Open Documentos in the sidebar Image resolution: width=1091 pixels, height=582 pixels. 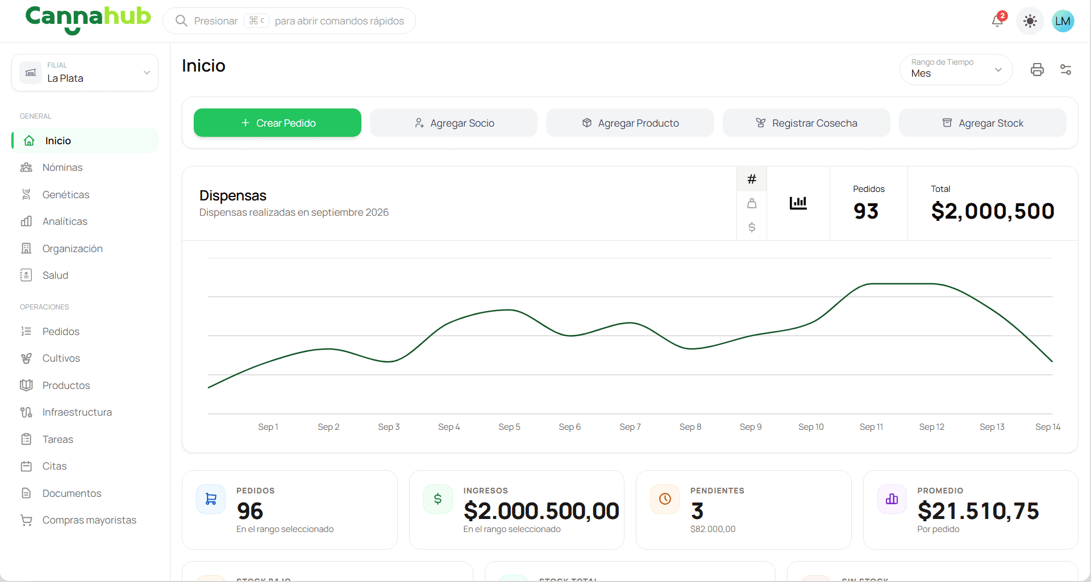(85, 493)
